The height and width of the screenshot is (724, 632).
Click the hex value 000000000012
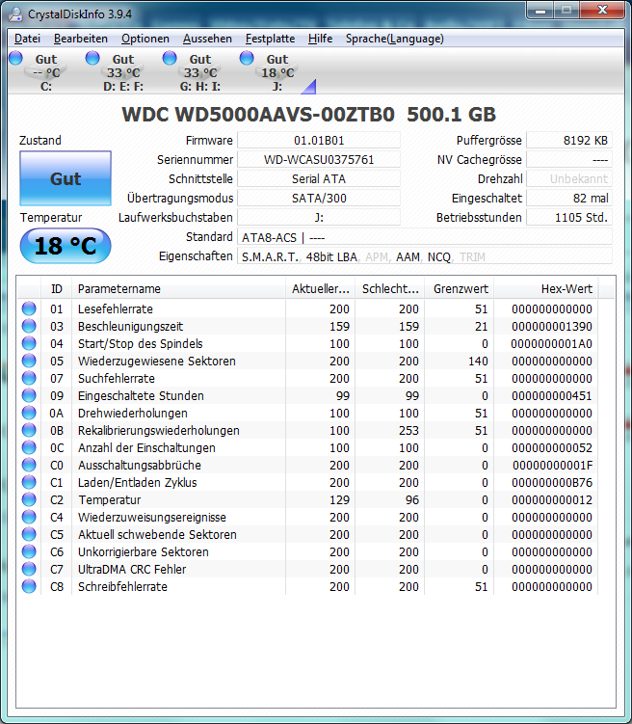click(x=552, y=500)
